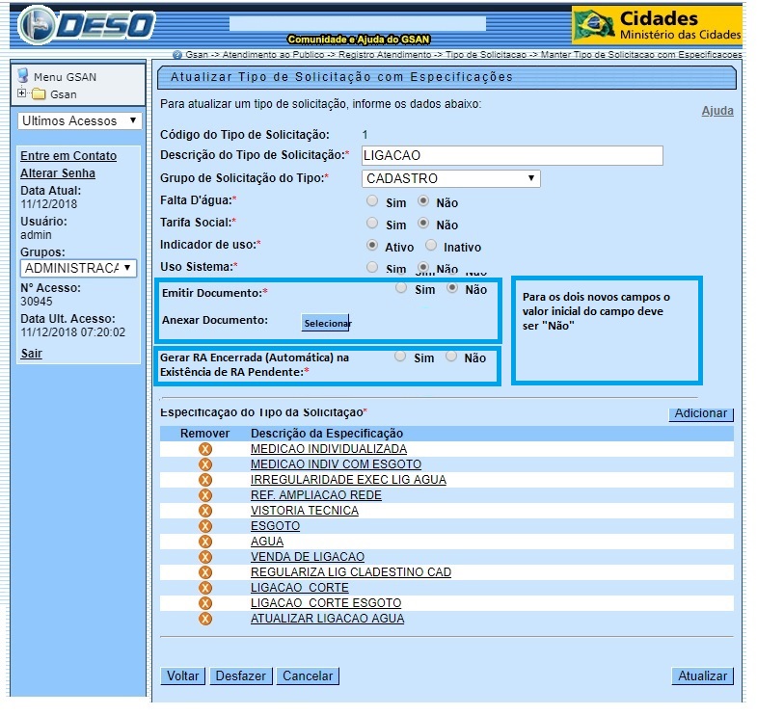Open the Alterar Senha link
Viewport: 757px width, 715px height.
click(58, 173)
